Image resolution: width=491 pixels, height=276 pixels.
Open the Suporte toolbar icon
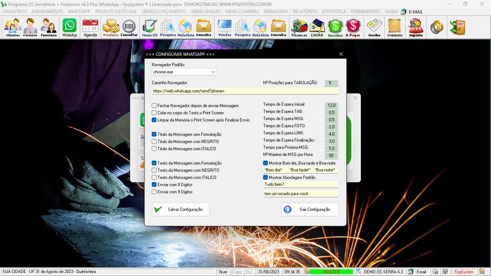[x=416, y=28]
